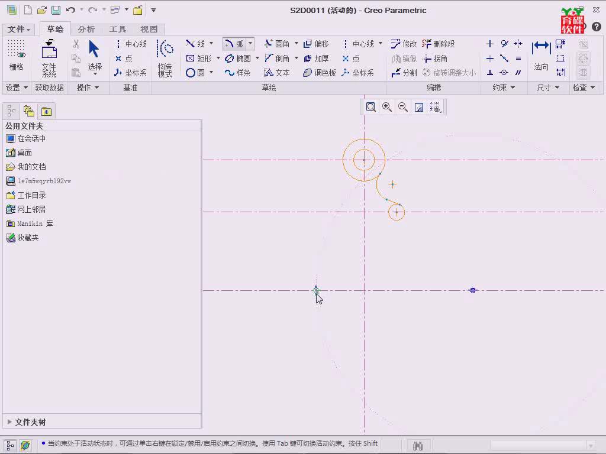The image size is (606, 454).
Task: Switch to the Sketch (草绘) tab
Action: click(x=55, y=29)
